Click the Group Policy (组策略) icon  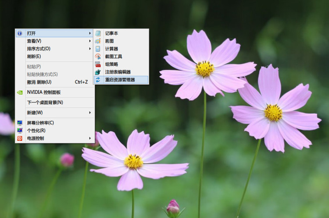click(98, 64)
